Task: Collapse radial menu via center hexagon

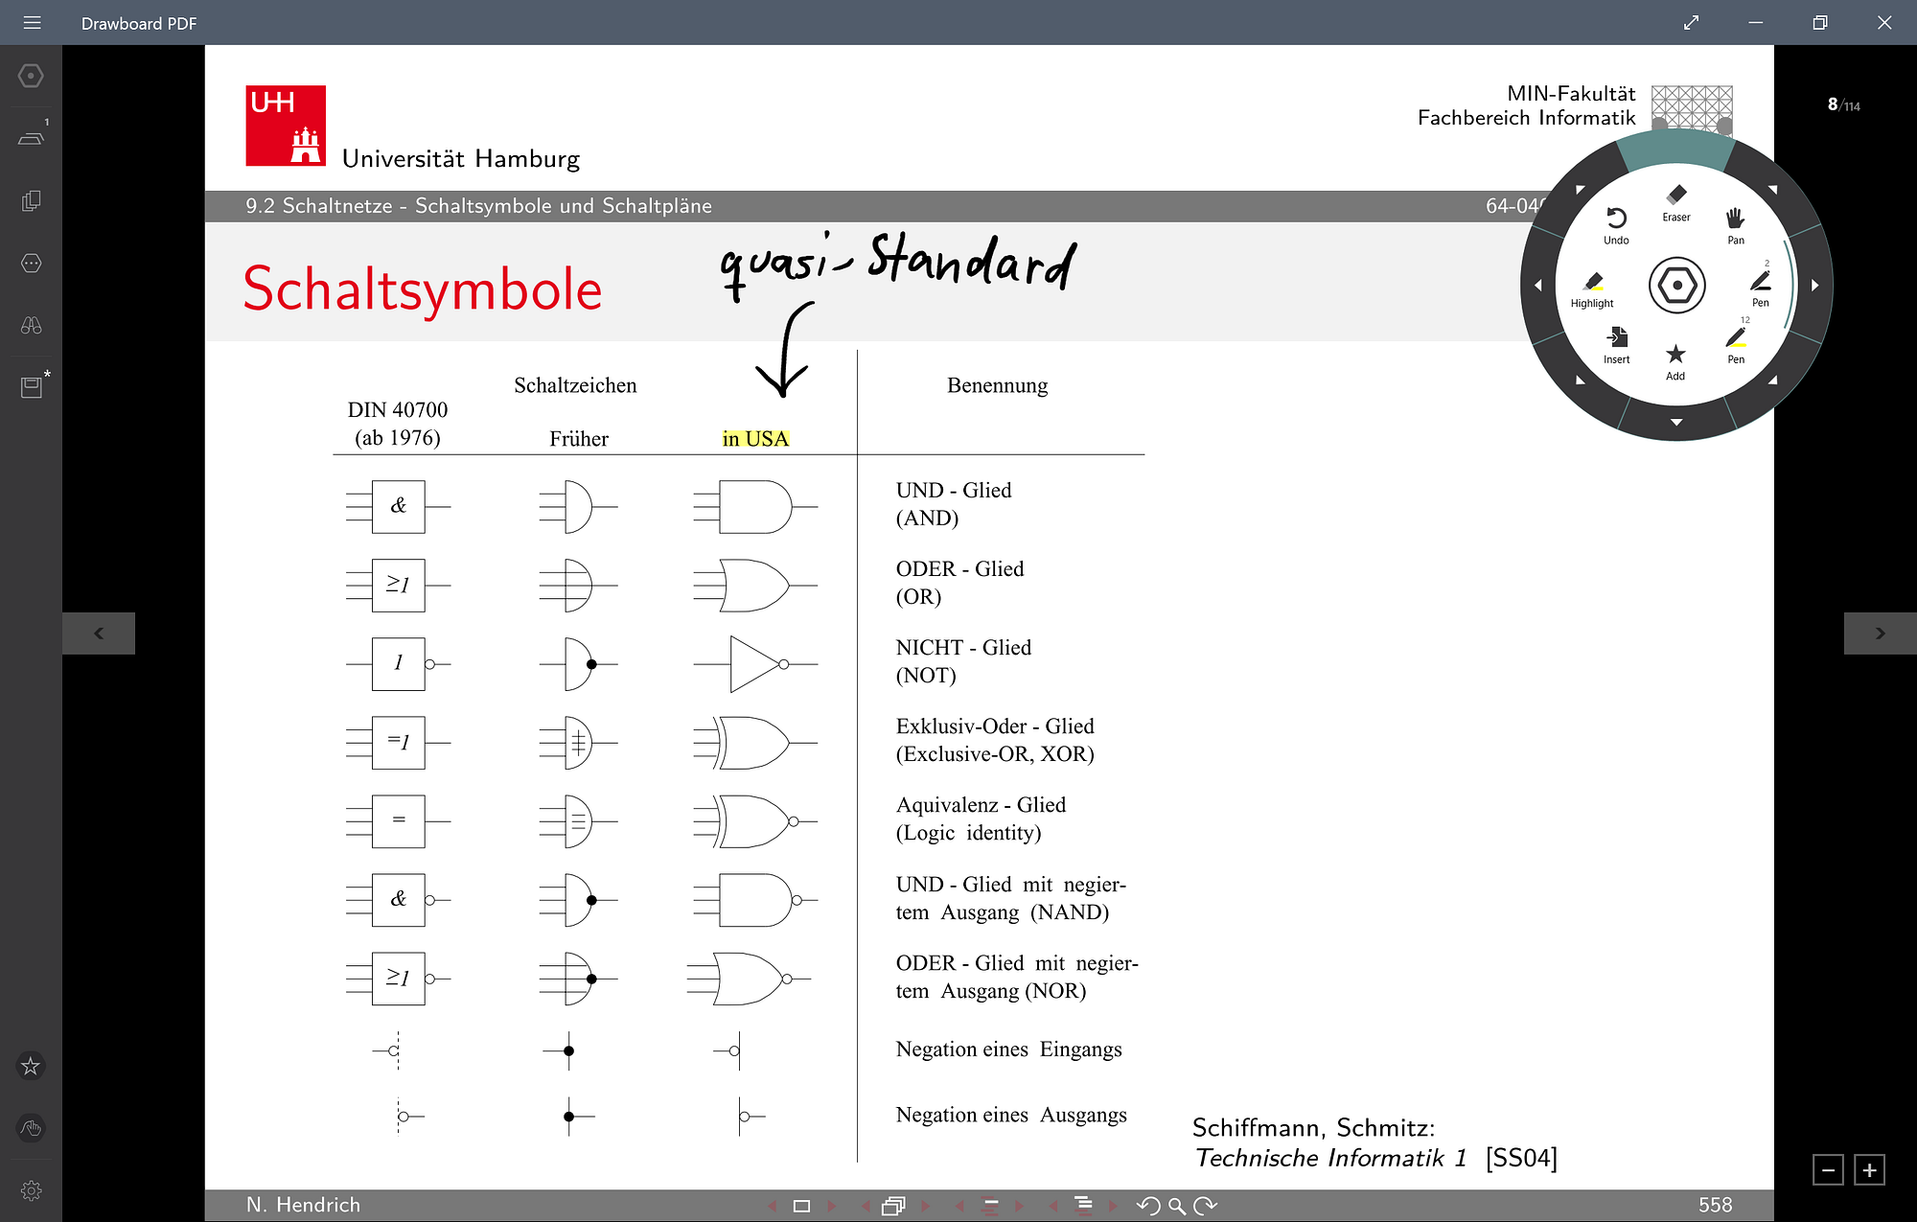Action: click(x=1676, y=285)
